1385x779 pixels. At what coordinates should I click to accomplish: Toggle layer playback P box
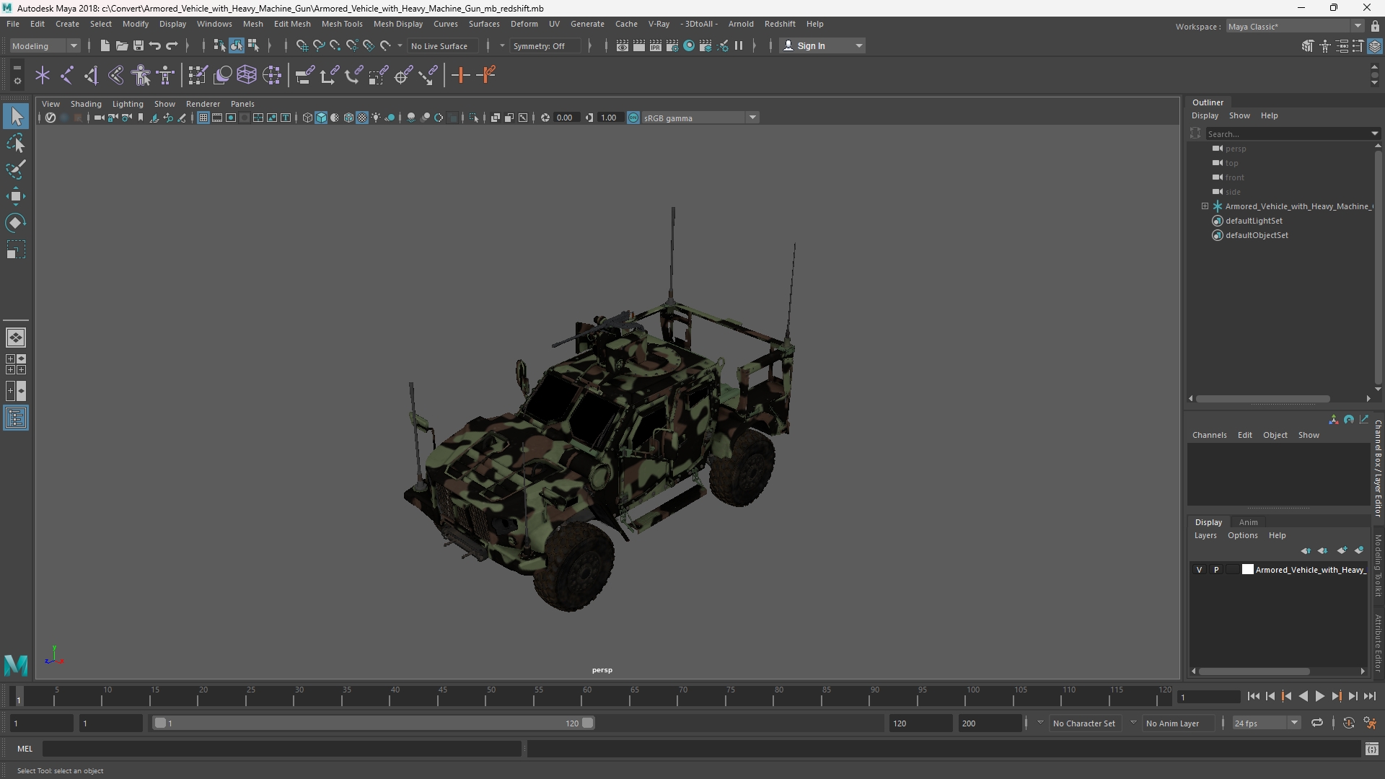pyautogui.click(x=1216, y=570)
